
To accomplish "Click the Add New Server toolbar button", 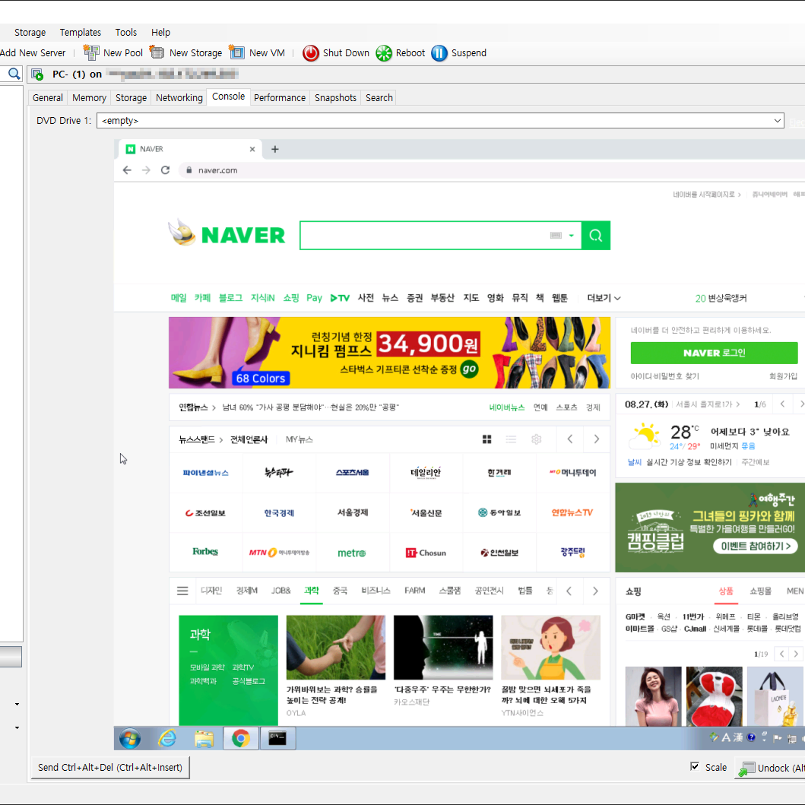I will pyautogui.click(x=33, y=53).
